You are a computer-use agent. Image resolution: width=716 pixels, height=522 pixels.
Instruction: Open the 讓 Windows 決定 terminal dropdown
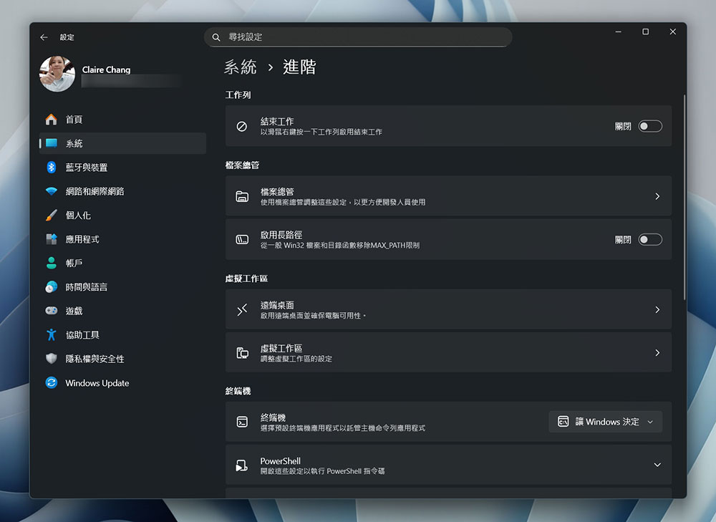pos(605,422)
